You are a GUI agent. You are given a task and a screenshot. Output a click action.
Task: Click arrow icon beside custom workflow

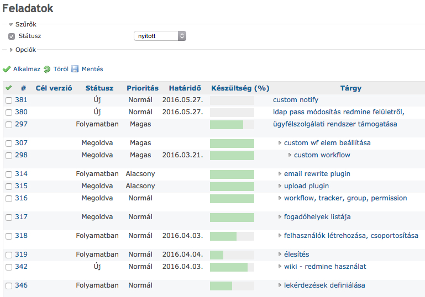coord(290,155)
